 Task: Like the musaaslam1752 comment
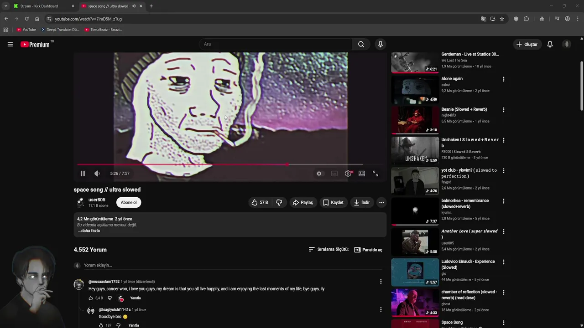pos(90,298)
